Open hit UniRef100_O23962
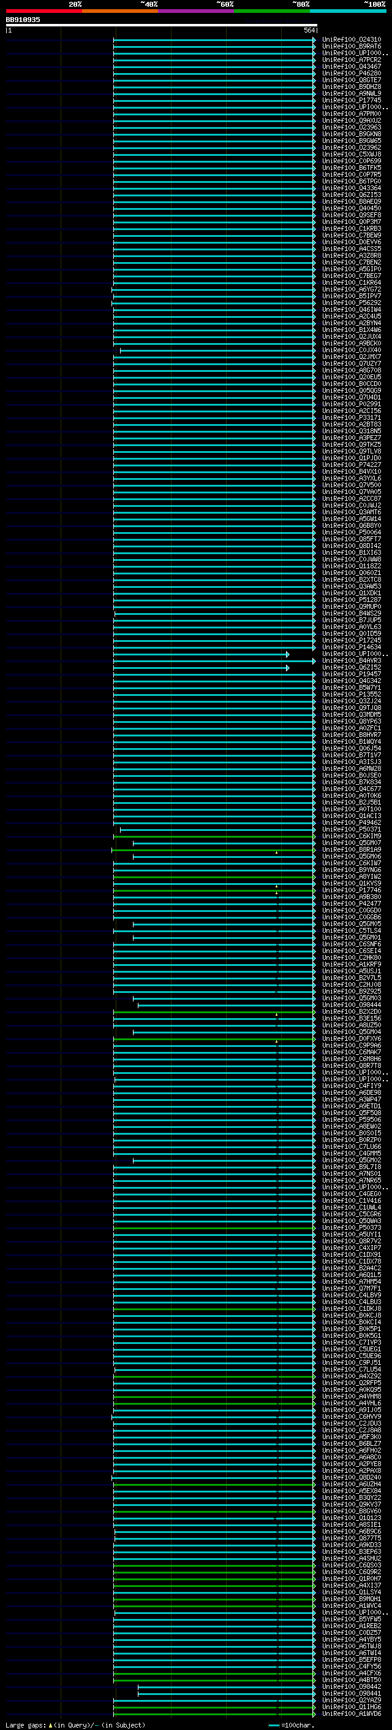 (x=351, y=148)
